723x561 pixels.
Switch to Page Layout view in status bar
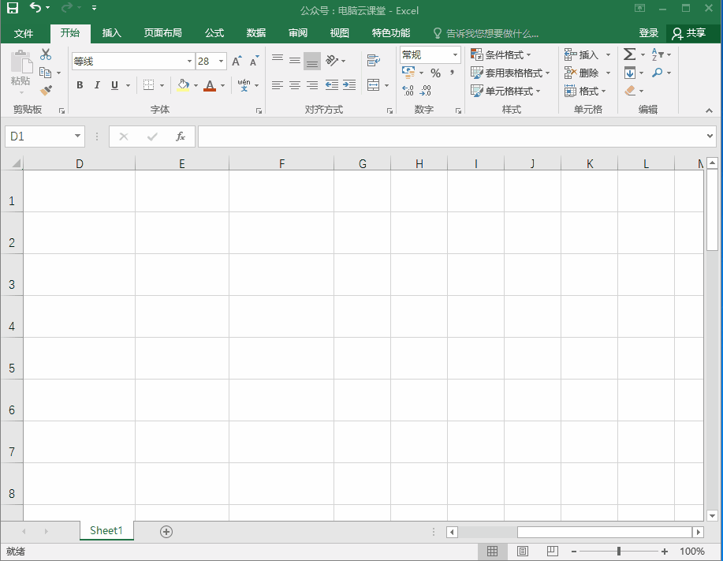pyautogui.click(x=523, y=551)
